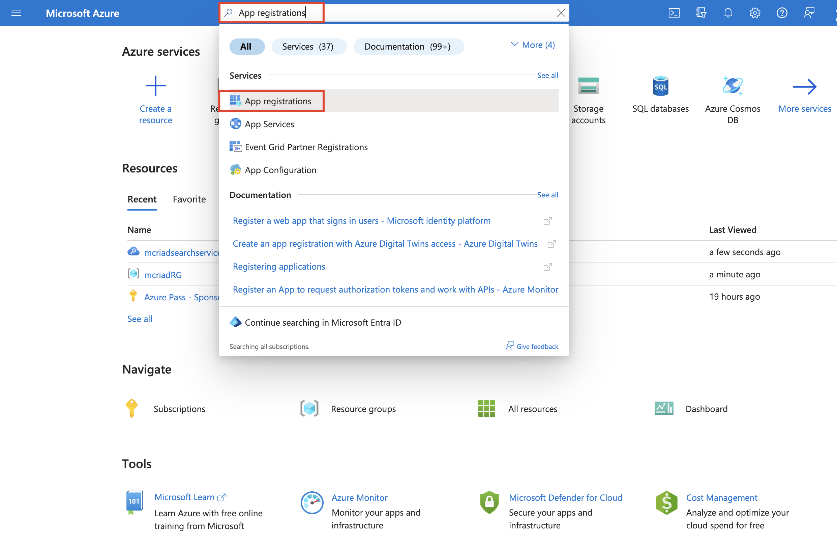Screen dimensions: 837x548
Task: Open the mcriadRG resource group
Action: (x=163, y=275)
